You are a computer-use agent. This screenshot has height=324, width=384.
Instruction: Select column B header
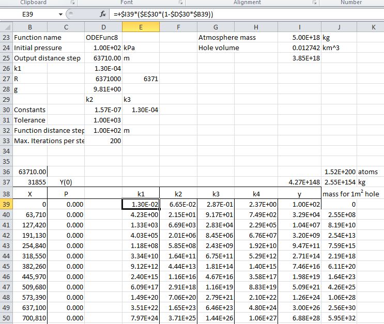[30, 27]
